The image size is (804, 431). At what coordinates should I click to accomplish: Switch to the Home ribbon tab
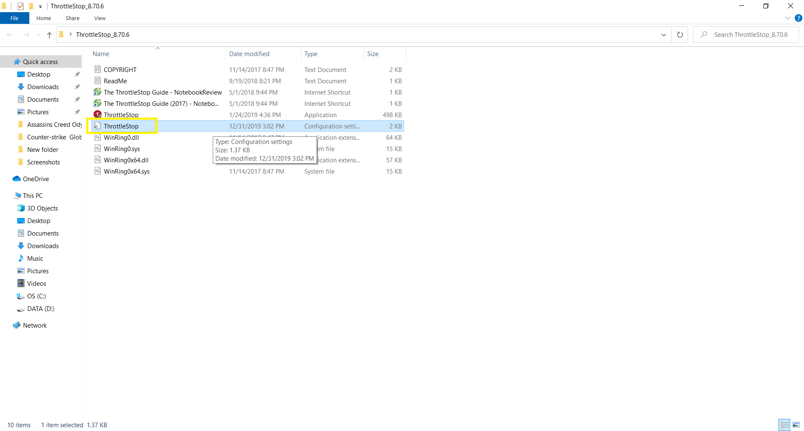pyautogui.click(x=44, y=18)
